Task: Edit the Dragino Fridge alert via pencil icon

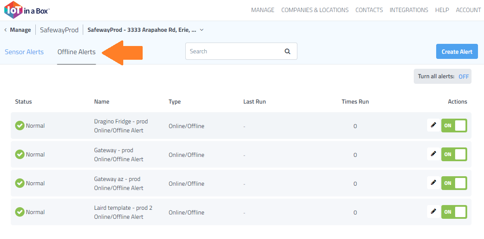Action: [x=433, y=126]
